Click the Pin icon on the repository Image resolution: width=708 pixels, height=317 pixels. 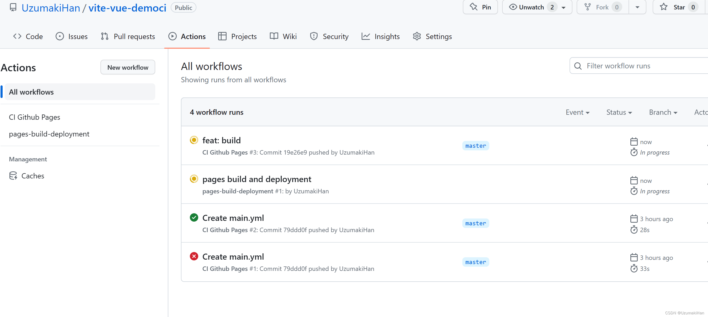(474, 7)
